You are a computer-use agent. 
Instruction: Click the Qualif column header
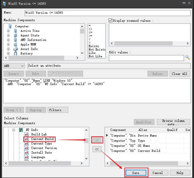pos(172,130)
